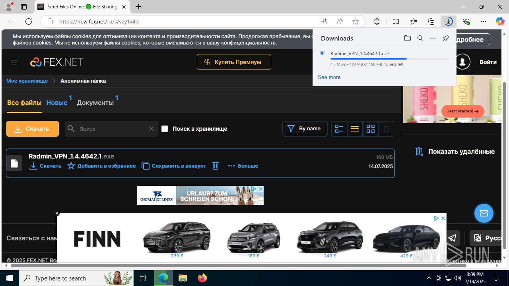The image size is (509, 286).
Task: Open Copilot icon in Edge toolbar
Action: point(500,21)
